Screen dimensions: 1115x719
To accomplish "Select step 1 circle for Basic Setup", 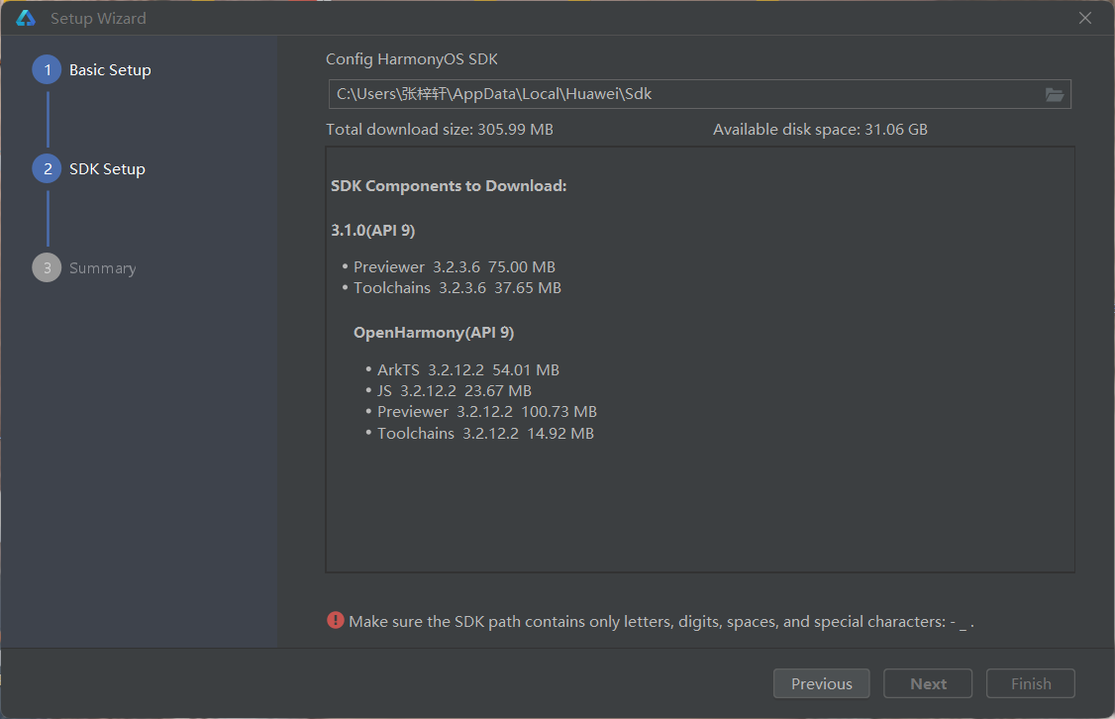I will (47, 69).
